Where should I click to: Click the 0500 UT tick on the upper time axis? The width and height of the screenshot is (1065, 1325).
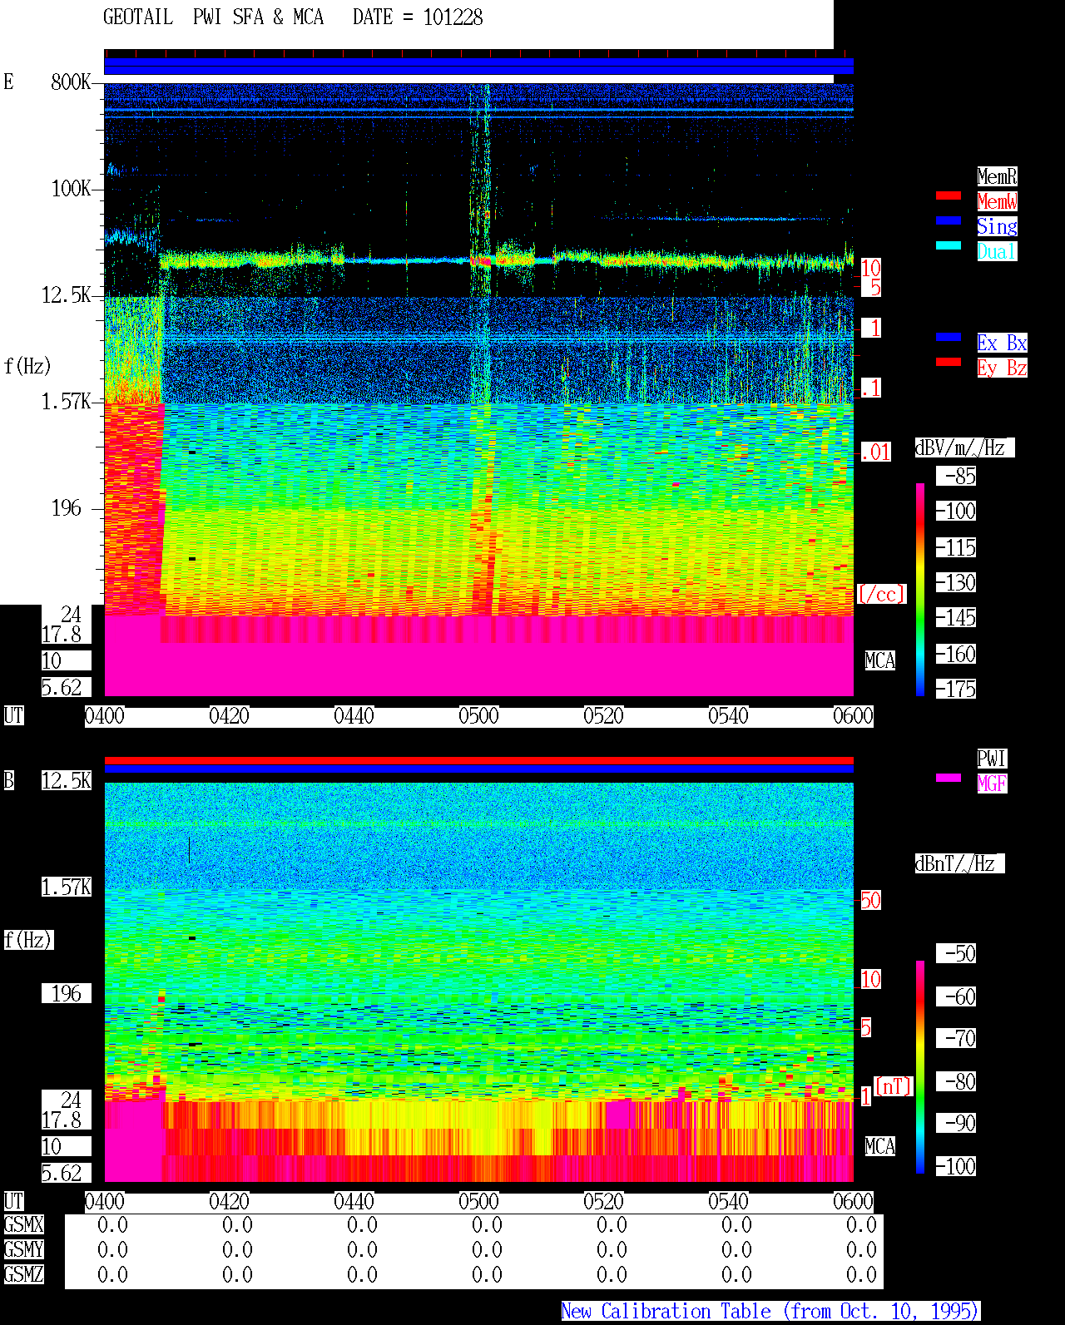(478, 715)
